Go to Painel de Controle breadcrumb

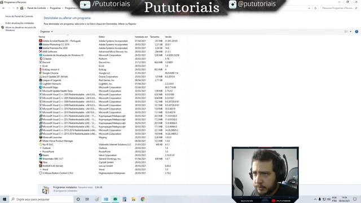pyautogui.click(x=36, y=8)
